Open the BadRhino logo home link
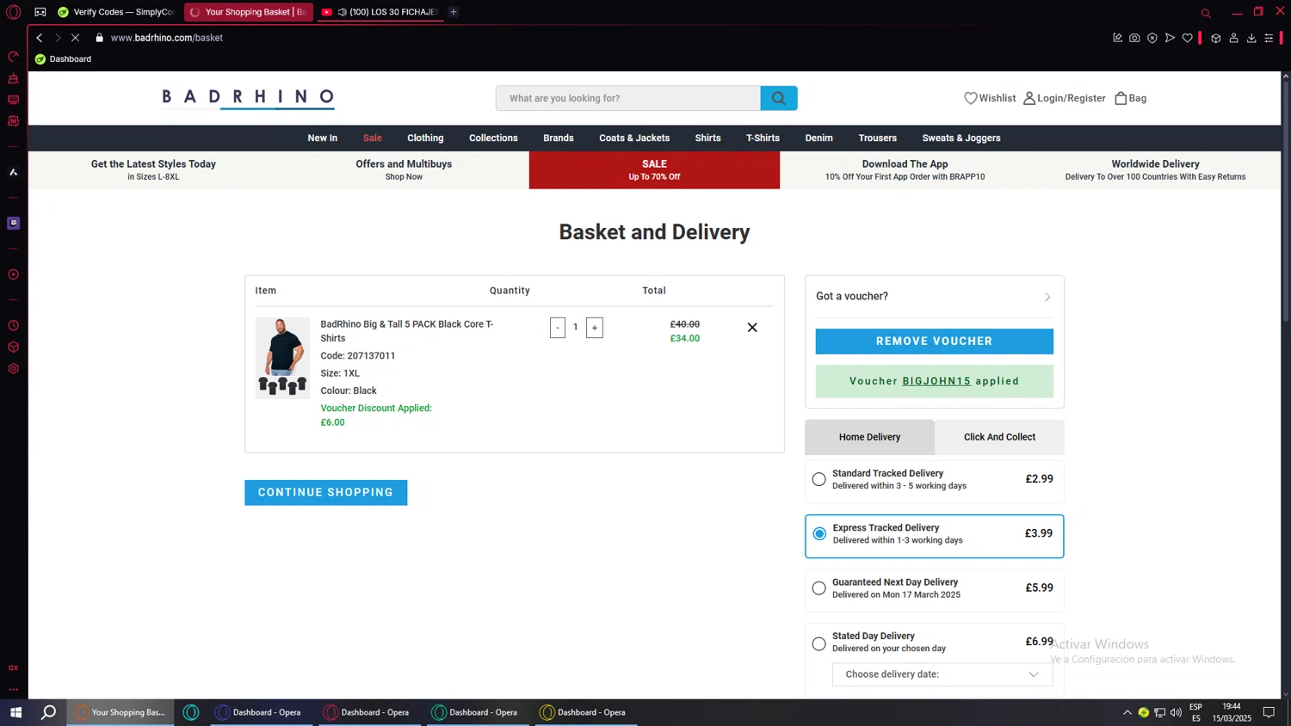 click(248, 97)
